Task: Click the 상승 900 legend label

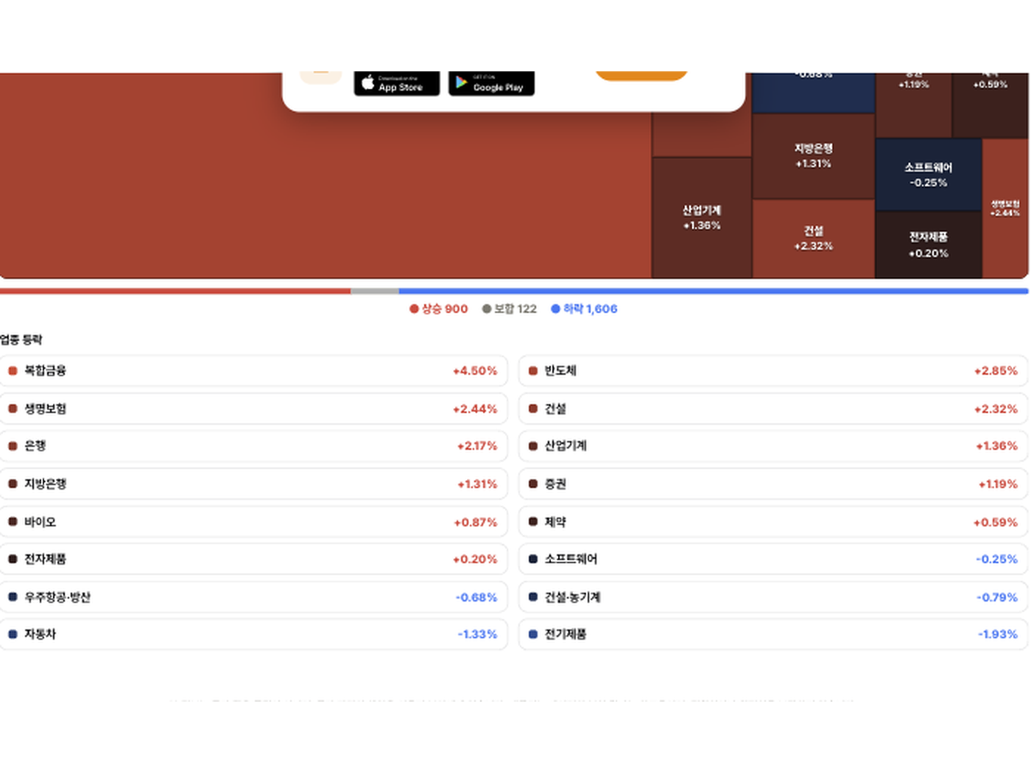Action: click(439, 309)
